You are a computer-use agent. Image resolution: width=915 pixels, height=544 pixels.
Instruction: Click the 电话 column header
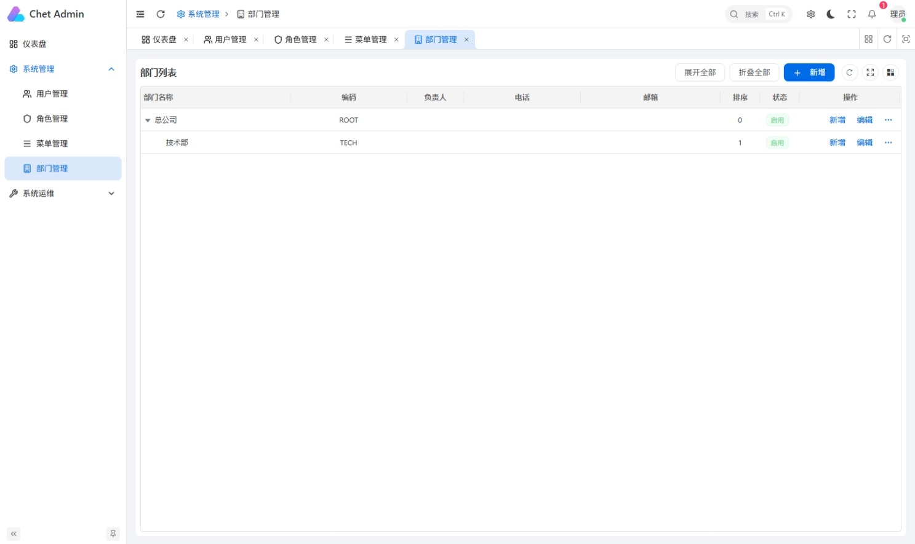click(x=522, y=98)
